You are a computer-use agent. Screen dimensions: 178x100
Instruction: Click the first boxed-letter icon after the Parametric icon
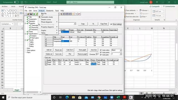(x=64, y=14)
